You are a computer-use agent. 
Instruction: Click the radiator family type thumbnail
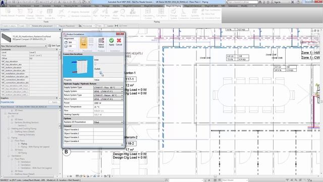click(6, 38)
